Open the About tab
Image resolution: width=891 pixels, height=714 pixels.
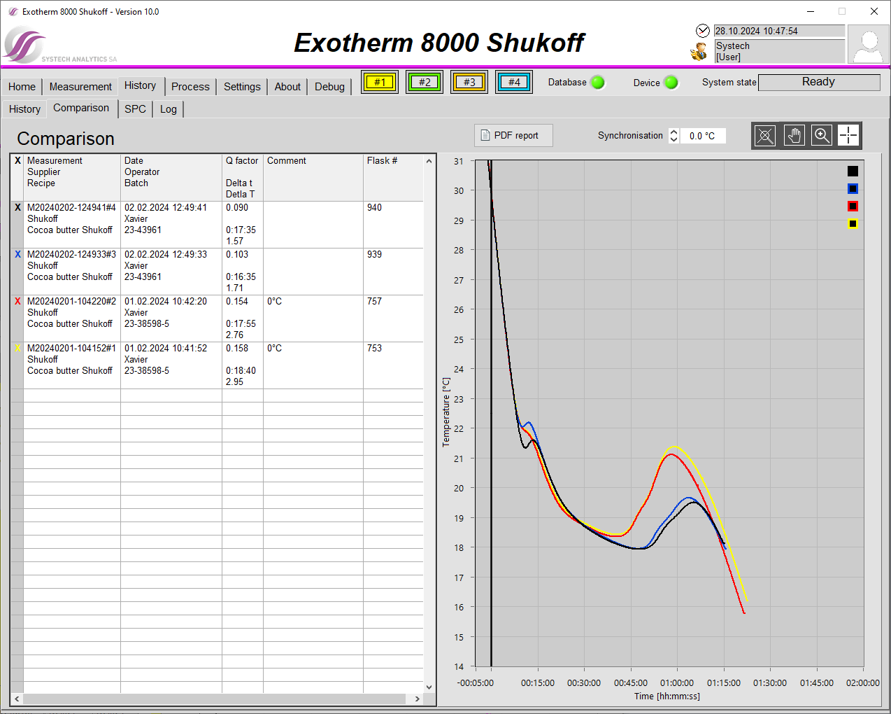click(287, 87)
